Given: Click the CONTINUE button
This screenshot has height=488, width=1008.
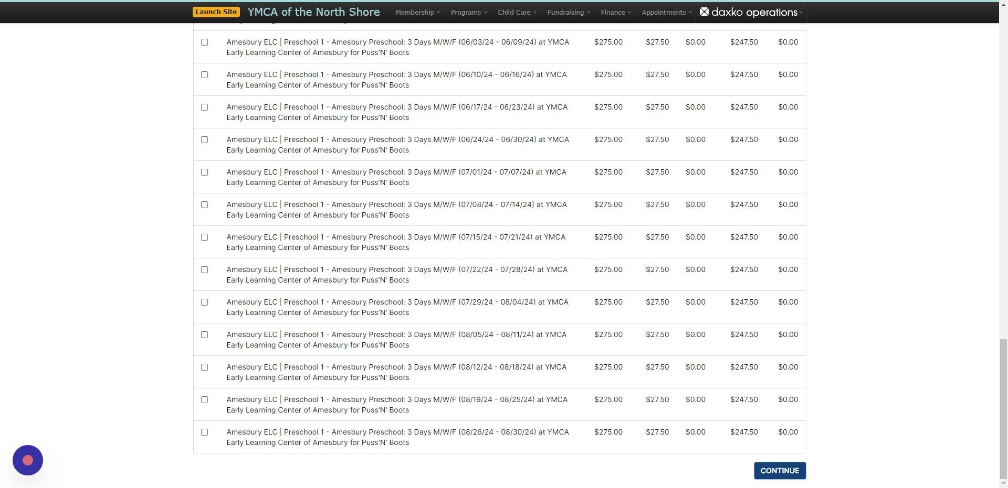Looking at the screenshot, I should [x=779, y=470].
